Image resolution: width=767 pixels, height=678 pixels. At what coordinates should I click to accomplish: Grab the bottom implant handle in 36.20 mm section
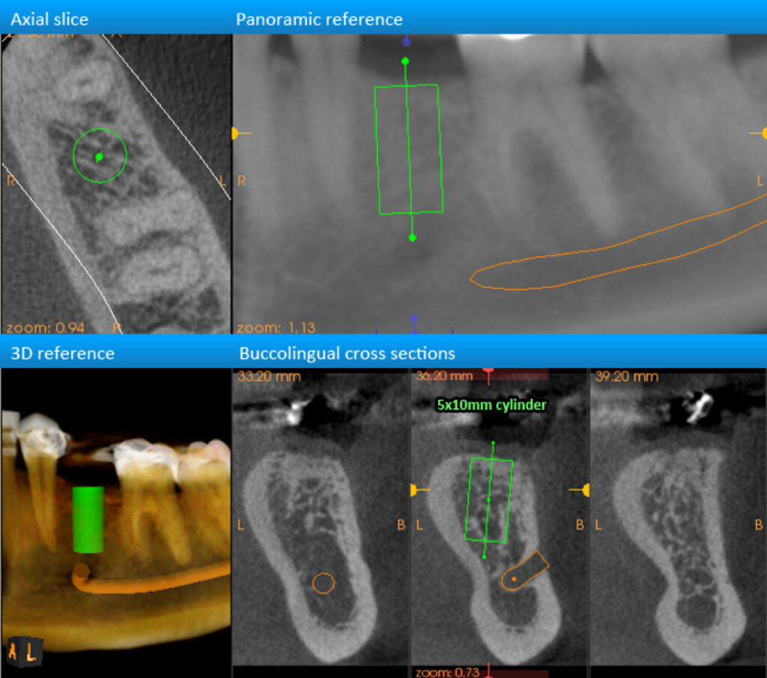tap(485, 557)
